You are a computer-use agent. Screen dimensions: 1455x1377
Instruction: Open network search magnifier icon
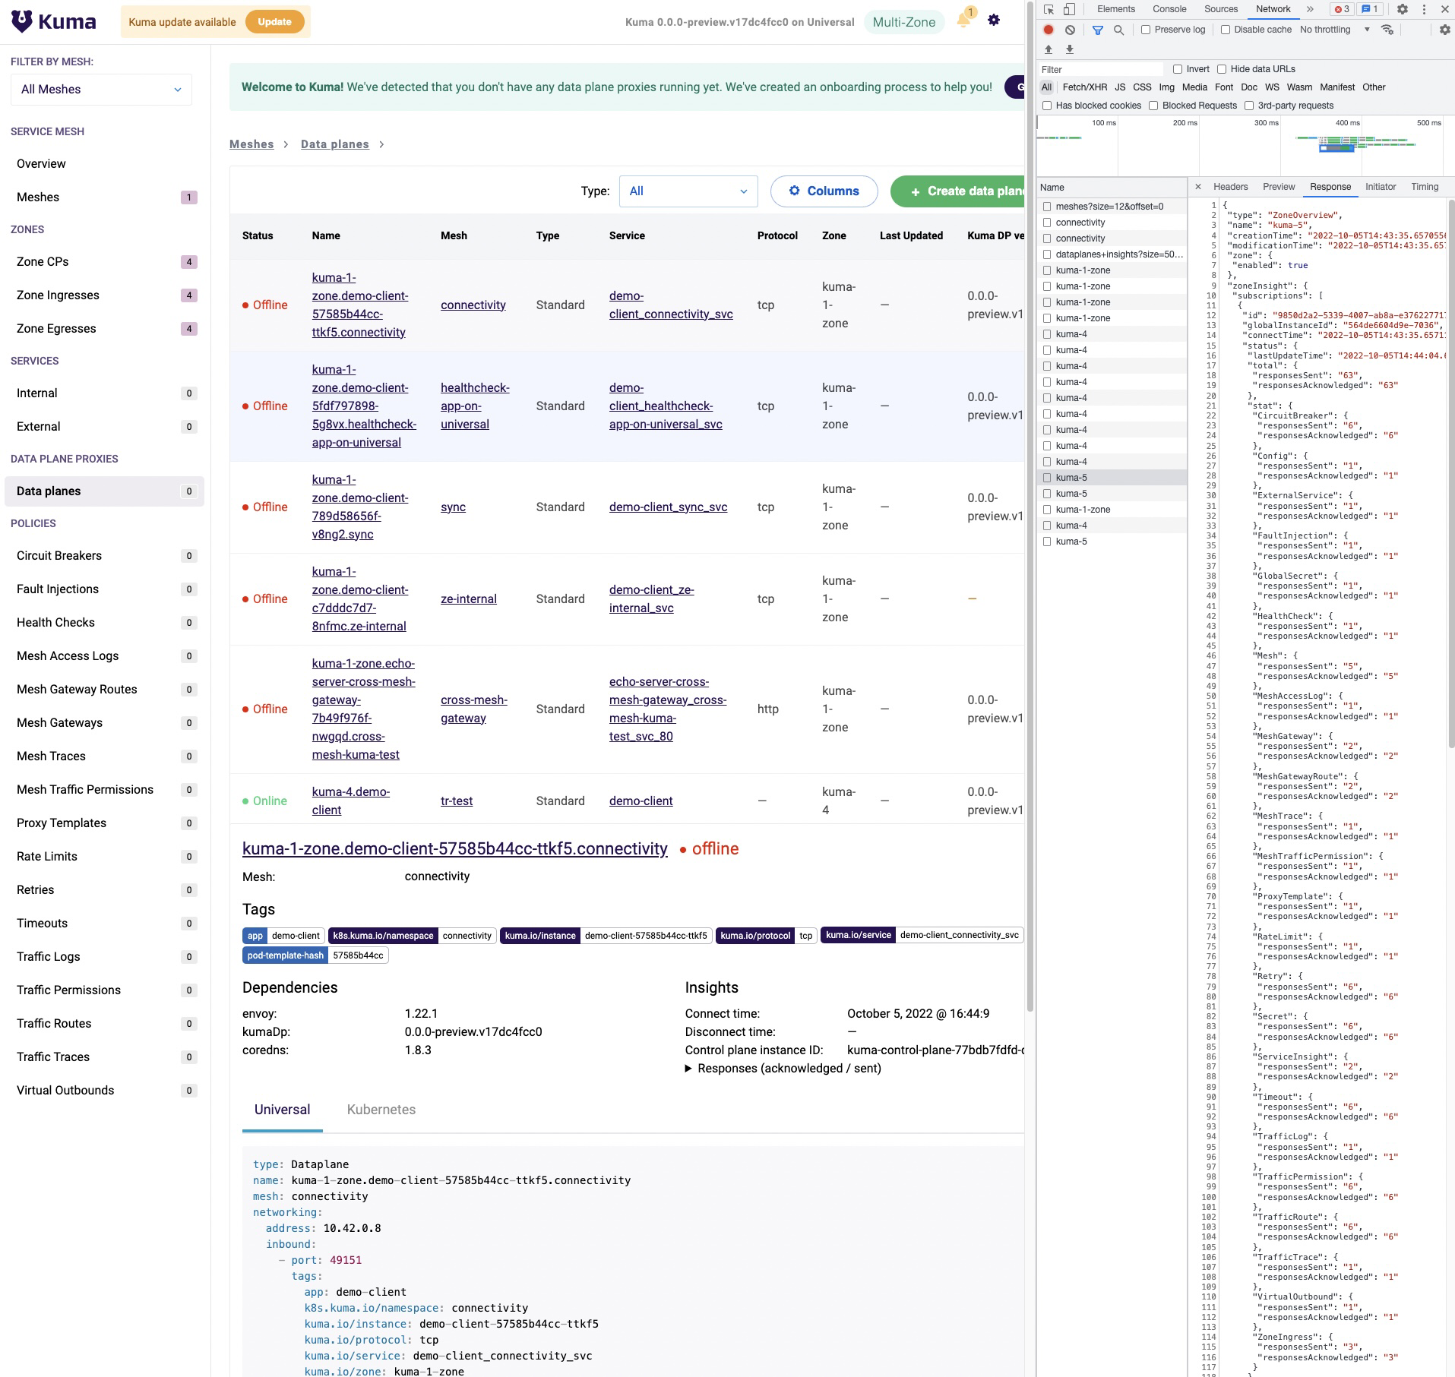pyautogui.click(x=1118, y=30)
